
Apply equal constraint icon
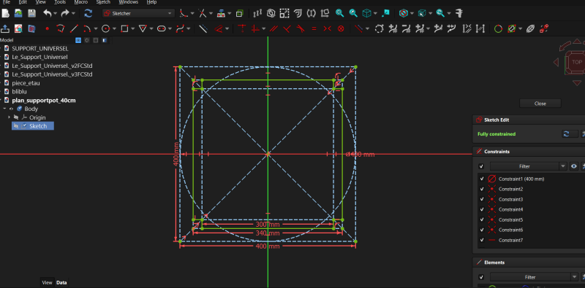tap(314, 28)
